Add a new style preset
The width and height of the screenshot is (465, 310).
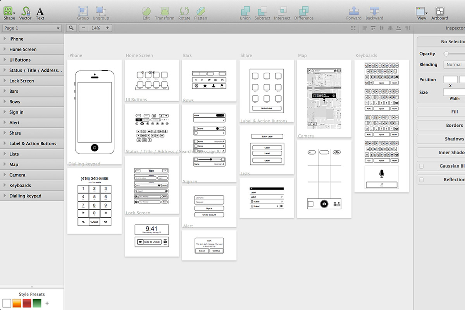(x=47, y=303)
